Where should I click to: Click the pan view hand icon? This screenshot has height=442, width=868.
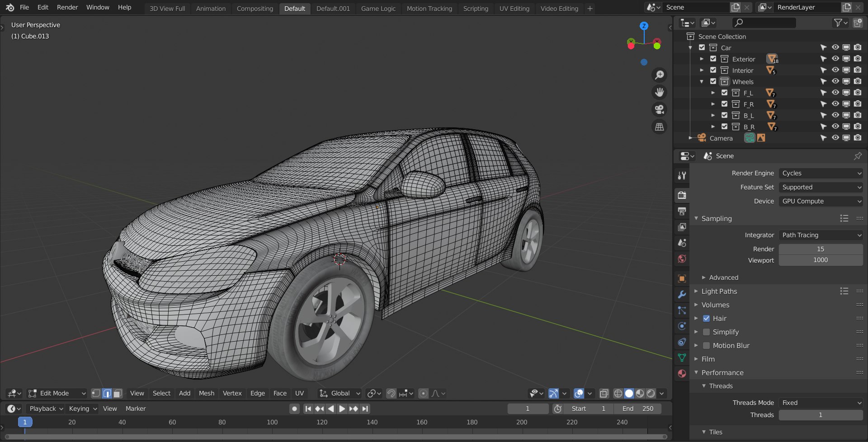click(x=660, y=92)
